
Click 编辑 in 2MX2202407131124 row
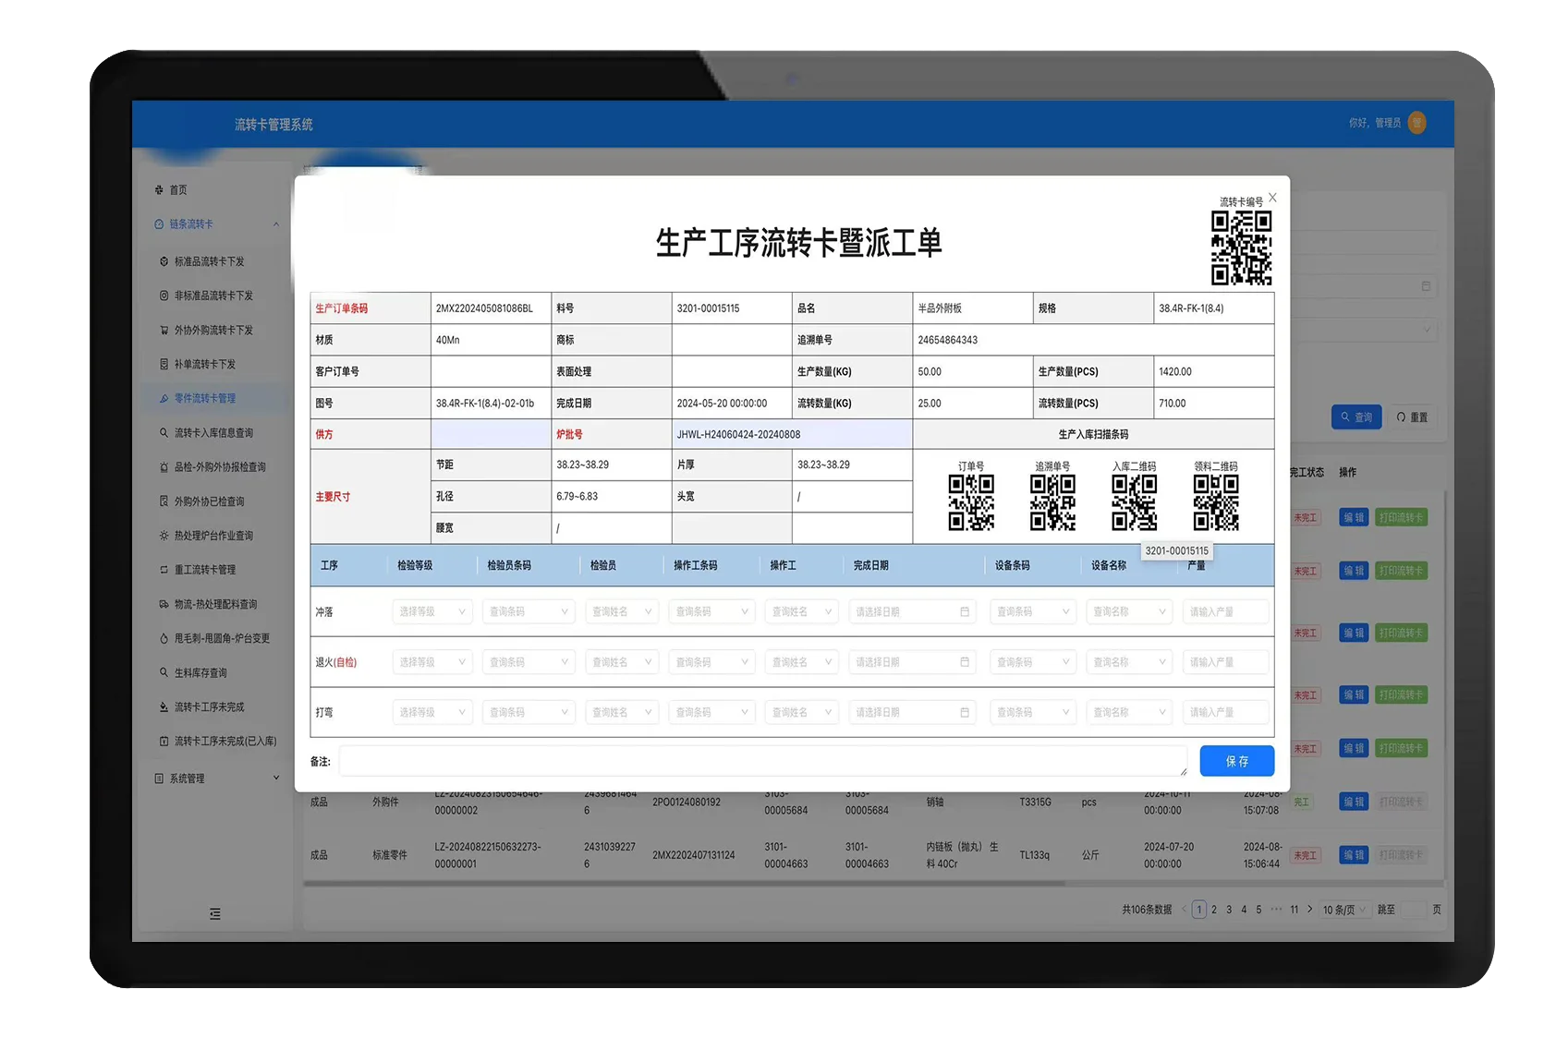(1354, 855)
